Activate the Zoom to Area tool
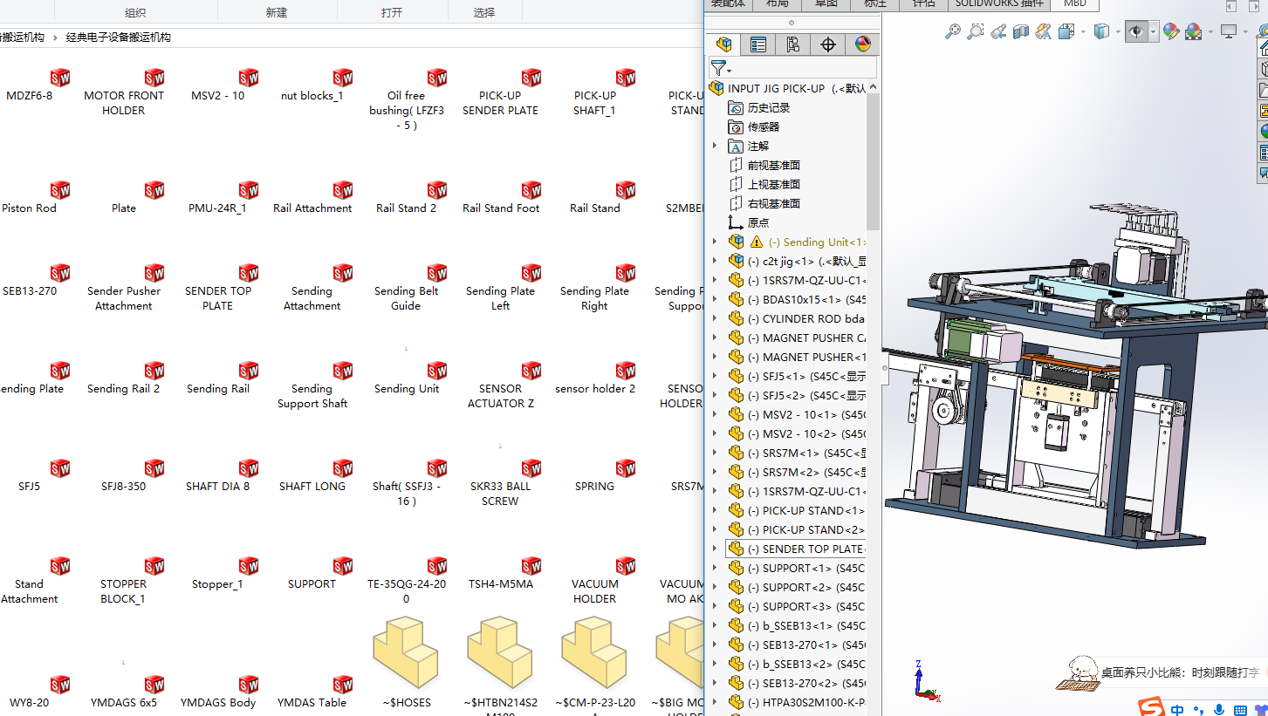The image size is (1268, 716). [976, 32]
